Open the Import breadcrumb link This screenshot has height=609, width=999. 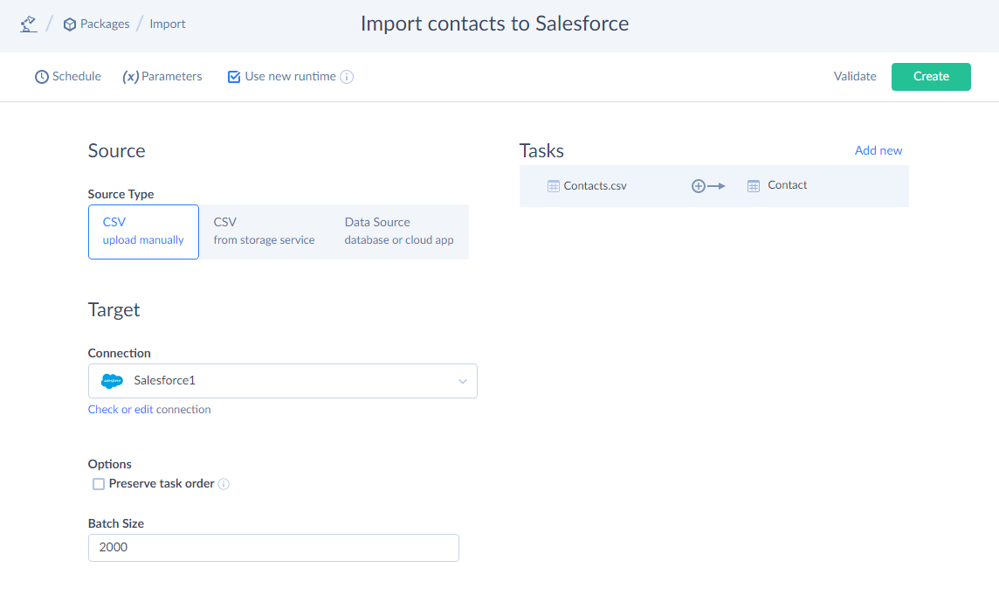pos(168,24)
